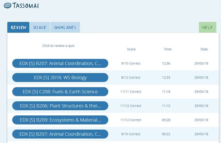The width and height of the screenshot is (221, 143).
Task: Click the '9/10 Correct' score in the 09:22 row
Action: 131,134
